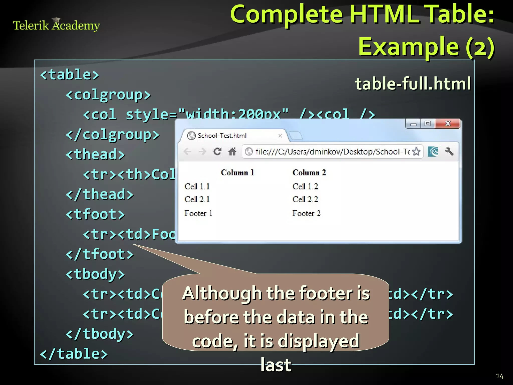Click the browser forward arrow
513x385 pixels.
point(202,152)
